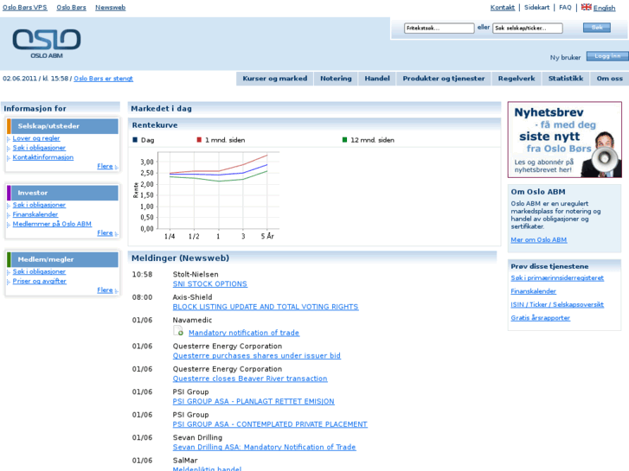
Task: Open the Sidekart link
Action: [536, 7]
